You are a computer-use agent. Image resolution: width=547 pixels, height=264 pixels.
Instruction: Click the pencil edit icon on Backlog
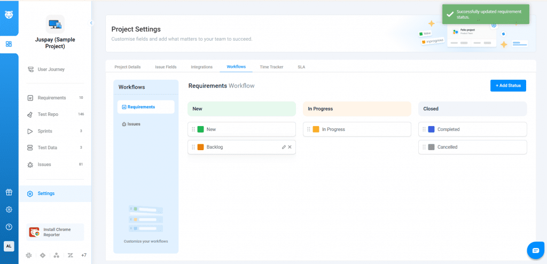(284, 147)
